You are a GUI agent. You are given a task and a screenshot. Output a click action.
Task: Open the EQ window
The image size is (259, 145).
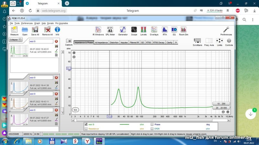point(174,30)
